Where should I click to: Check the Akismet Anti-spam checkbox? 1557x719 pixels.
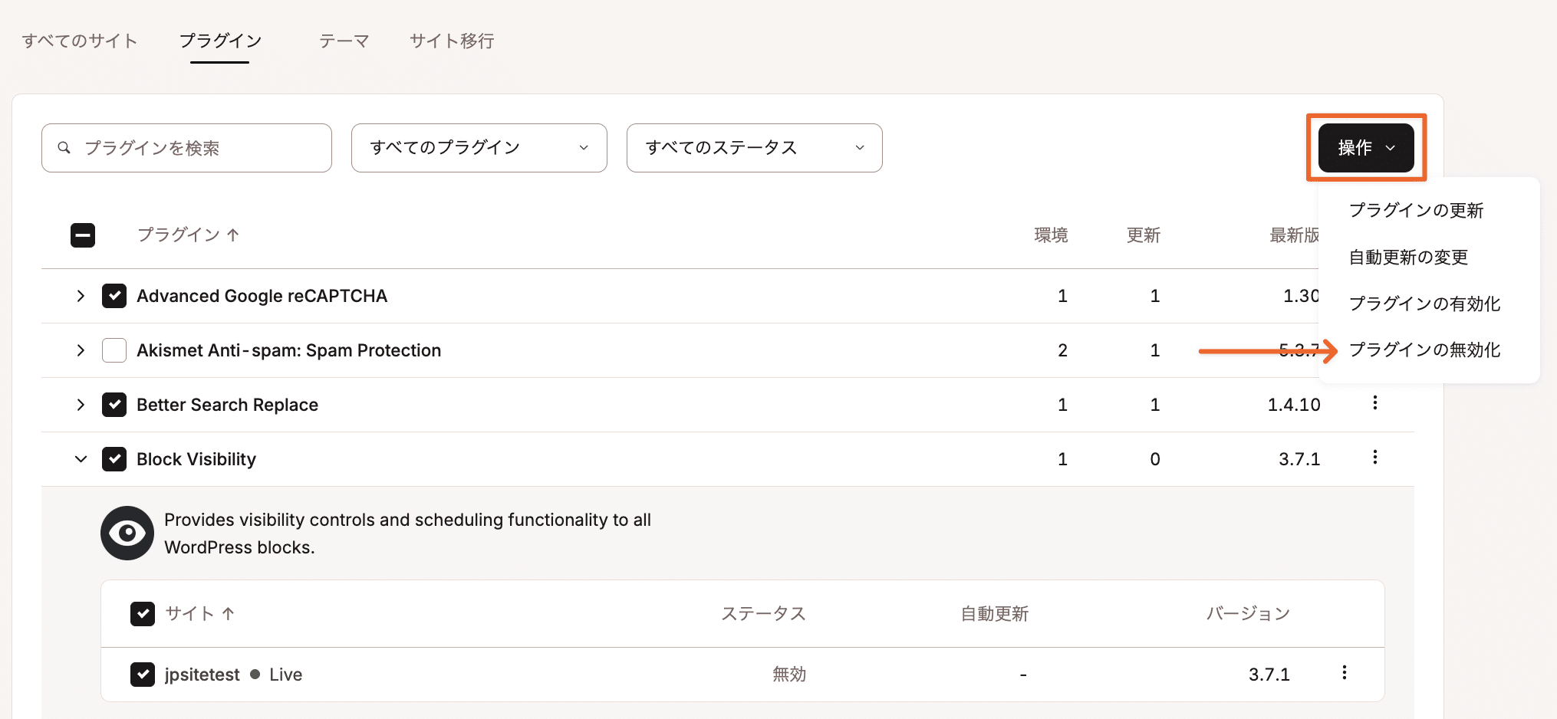click(x=114, y=350)
